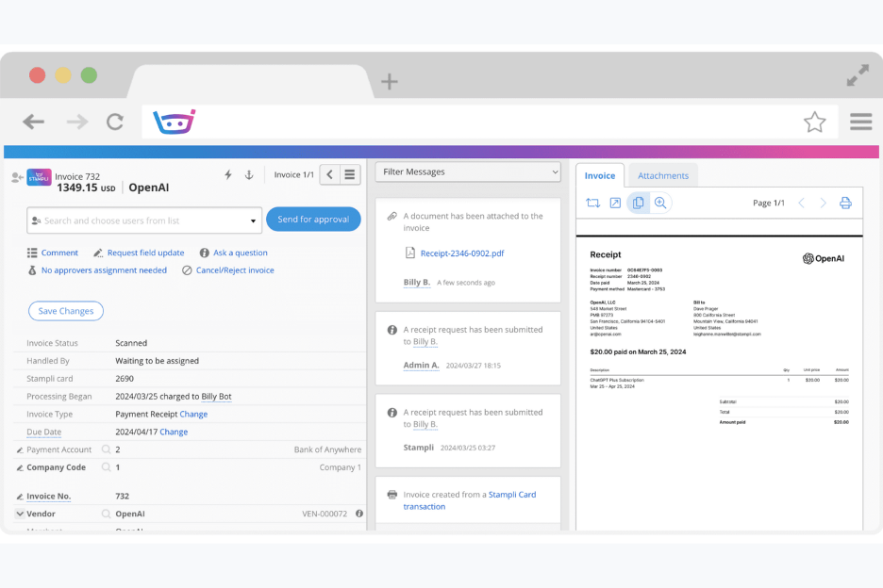Open the Stampli Card transaction link
Image resolution: width=883 pixels, height=588 pixels.
coord(470,500)
